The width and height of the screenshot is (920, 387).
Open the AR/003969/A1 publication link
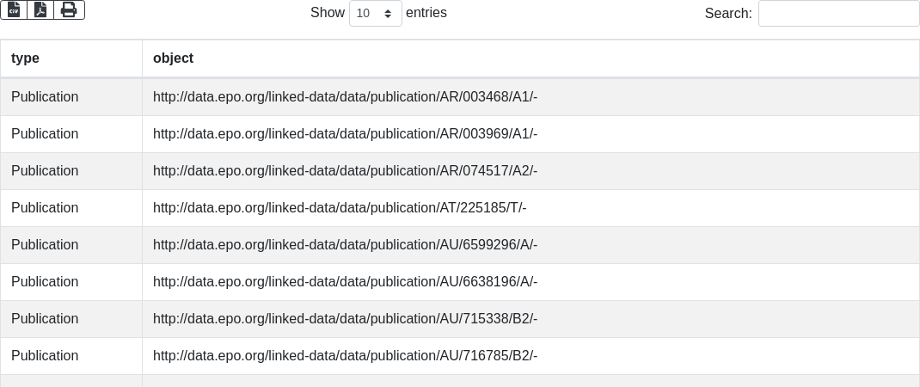tap(345, 134)
